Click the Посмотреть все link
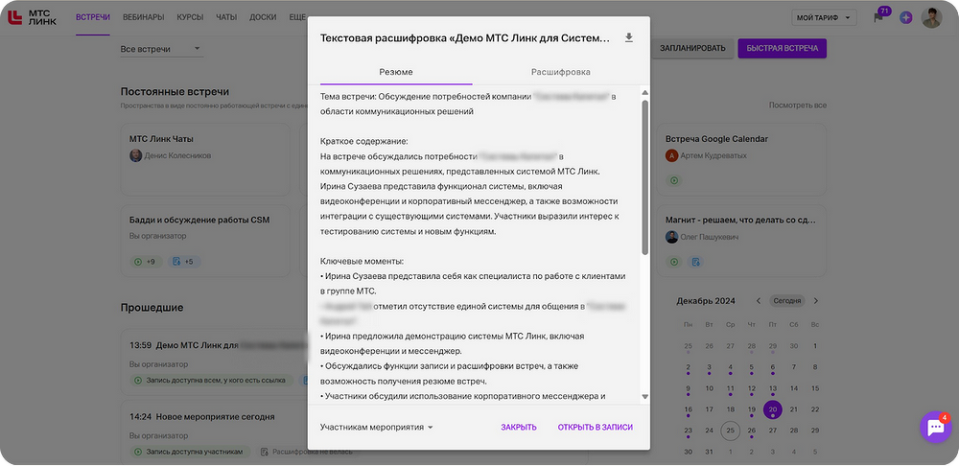Viewport: 959px width, 466px height. 798,105
